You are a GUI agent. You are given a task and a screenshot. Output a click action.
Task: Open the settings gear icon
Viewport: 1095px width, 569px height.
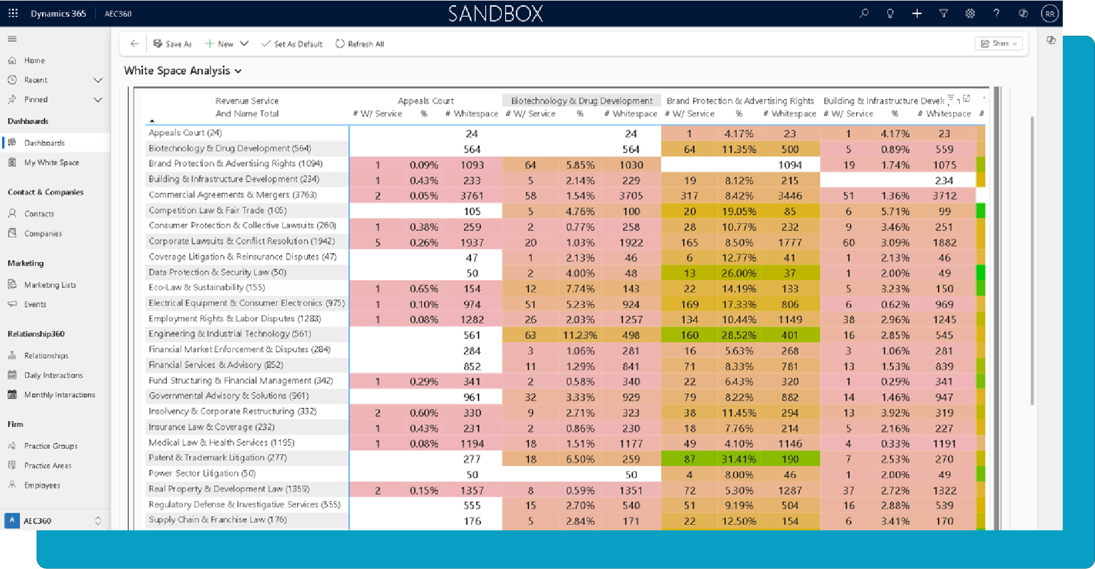click(970, 13)
